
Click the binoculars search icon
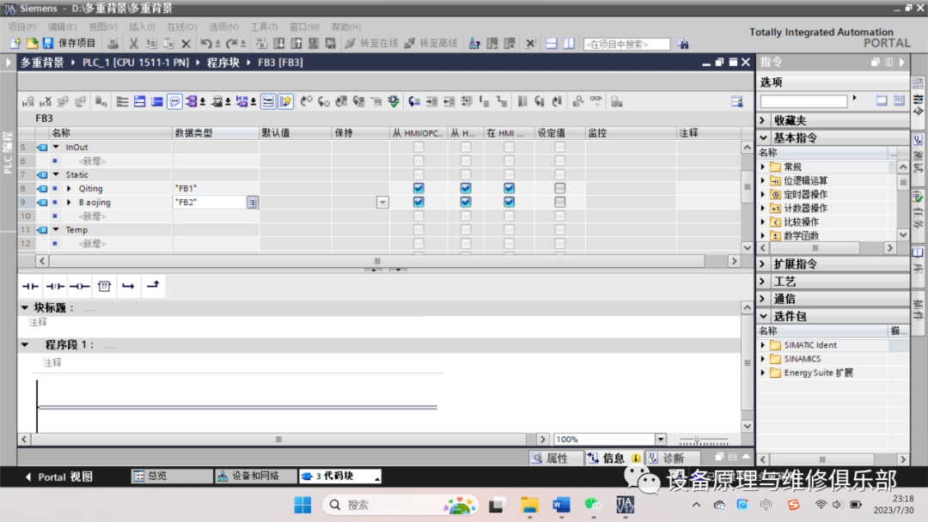(x=683, y=44)
